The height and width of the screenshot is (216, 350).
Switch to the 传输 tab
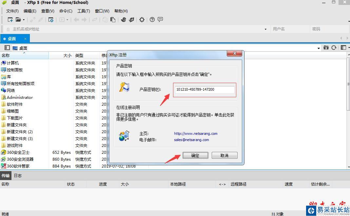pyautogui.click(x=6, y=176)
